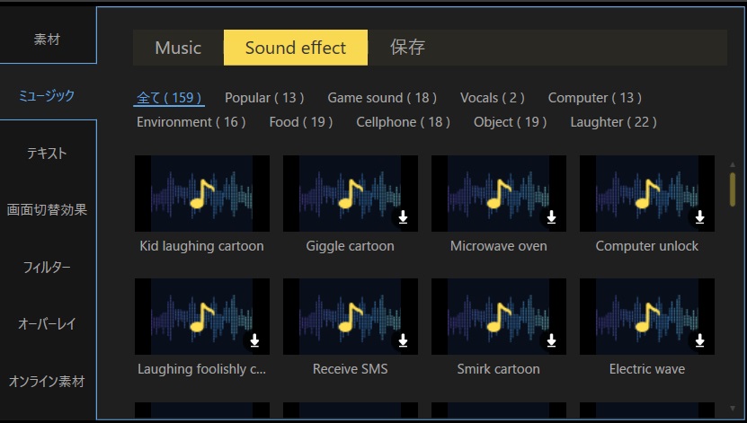Filter by Popular (13) category
Screen dimensions: 747x423
coord(264,98)
